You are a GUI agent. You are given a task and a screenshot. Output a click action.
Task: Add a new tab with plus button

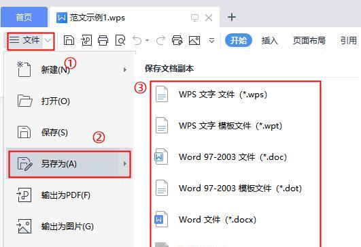(232, 17)
